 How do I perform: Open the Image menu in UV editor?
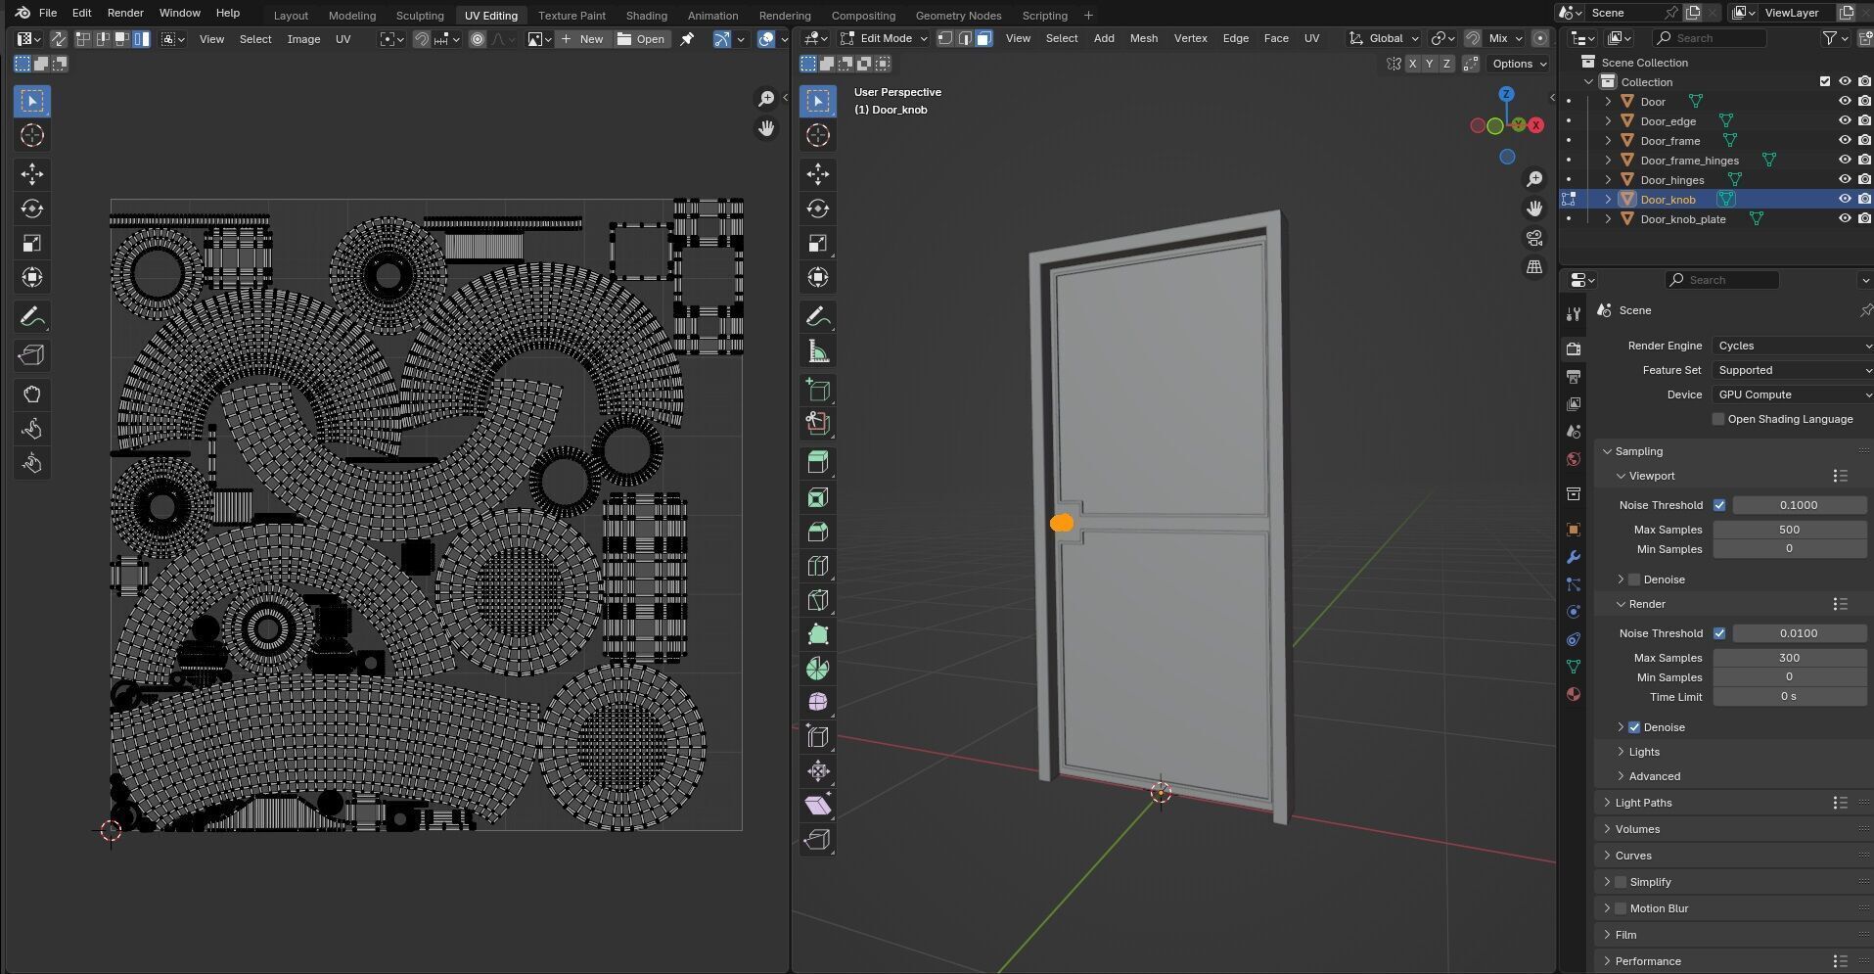tap(303, 39)
